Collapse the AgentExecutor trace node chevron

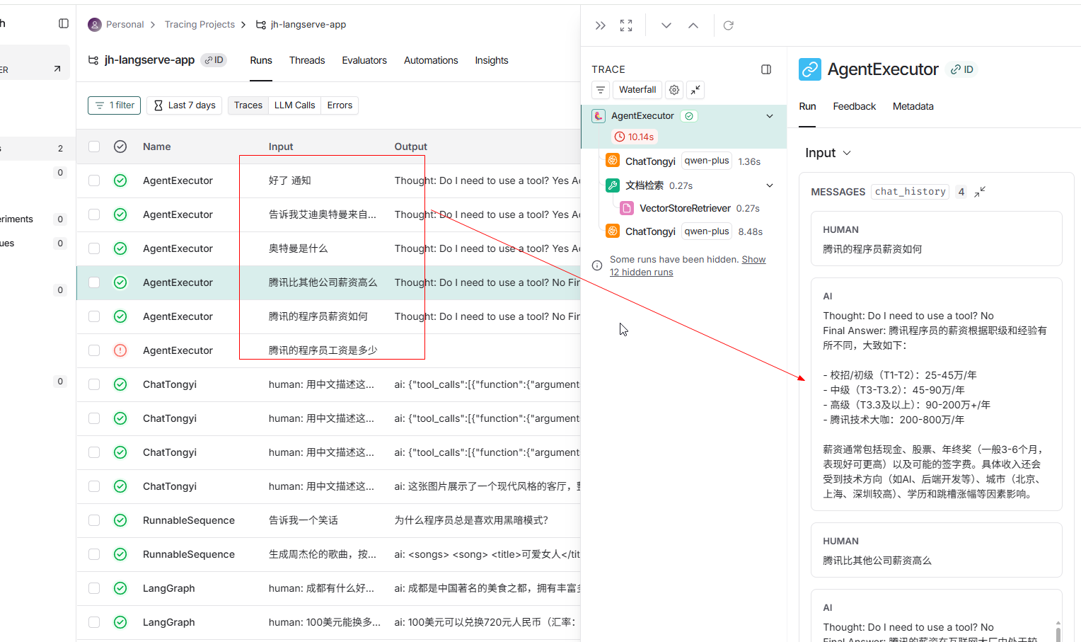coord(770,116)
